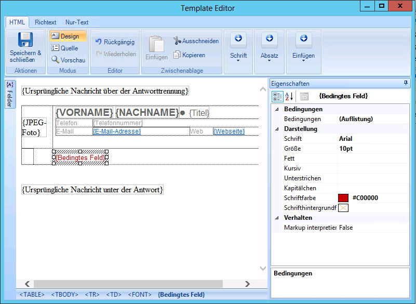
Task: Open the Nur-Text tab
Action: [77, 22]
